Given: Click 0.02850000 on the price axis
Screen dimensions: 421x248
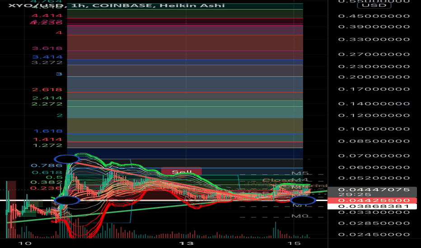Looking at the screenshot, I should pyautogui.click(x=374, y=223).
